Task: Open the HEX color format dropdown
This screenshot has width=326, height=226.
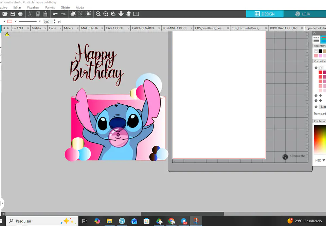Action: (x=324, y=160)
